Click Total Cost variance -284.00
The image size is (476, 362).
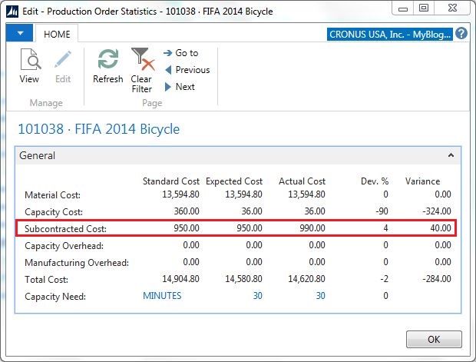point(437,279)
